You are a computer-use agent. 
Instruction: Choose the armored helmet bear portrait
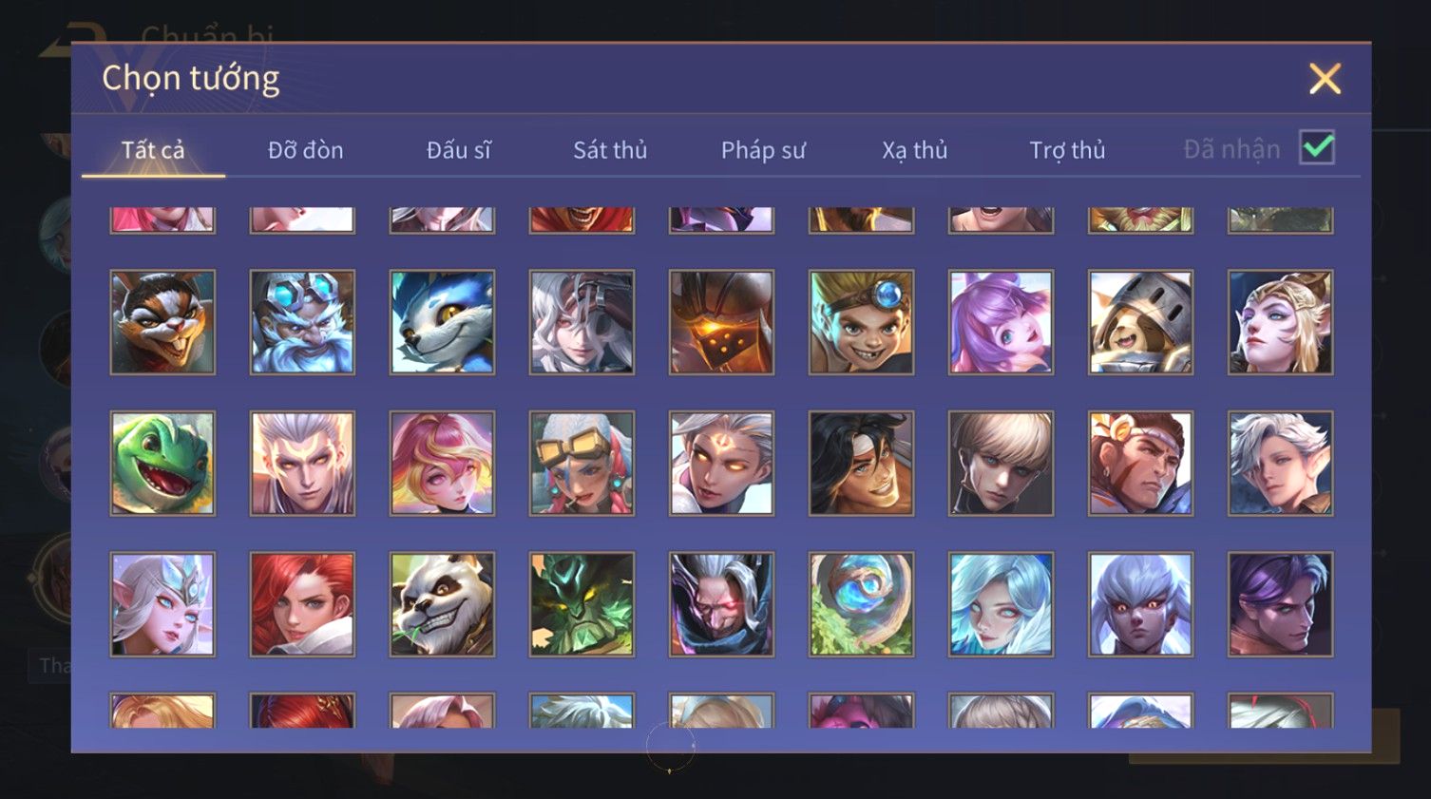click(1140, 322)
